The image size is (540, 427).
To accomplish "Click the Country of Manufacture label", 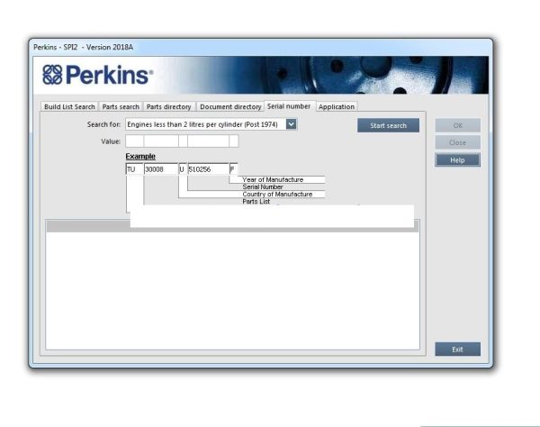I will pyautogui.click(x=277, y=194).
